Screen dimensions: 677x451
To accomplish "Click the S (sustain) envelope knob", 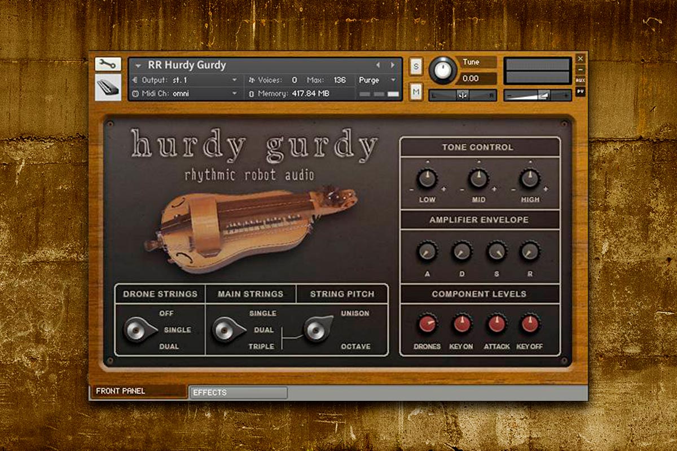I will (x=496, y=251).
